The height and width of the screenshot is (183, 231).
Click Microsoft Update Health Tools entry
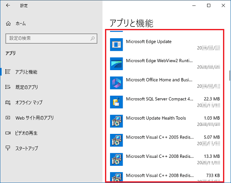[156, 118]
